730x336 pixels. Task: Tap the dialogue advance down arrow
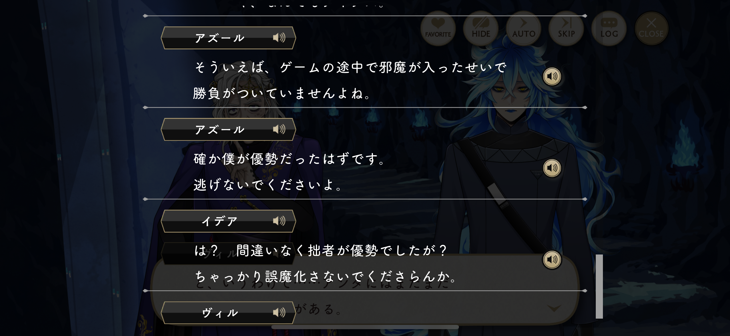point(554,308)
